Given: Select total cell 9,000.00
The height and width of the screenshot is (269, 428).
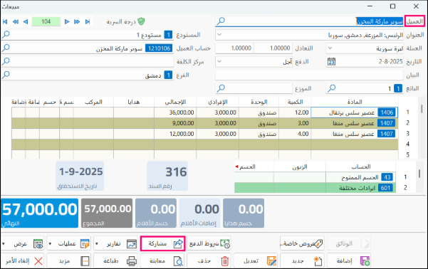Looking at the screenshot, I should pos(175,123).
